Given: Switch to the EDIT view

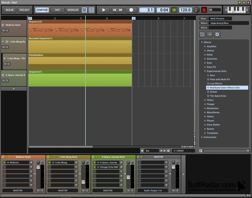Looking at the screenshot, I should pyautogui.click(x=57, y=10).
